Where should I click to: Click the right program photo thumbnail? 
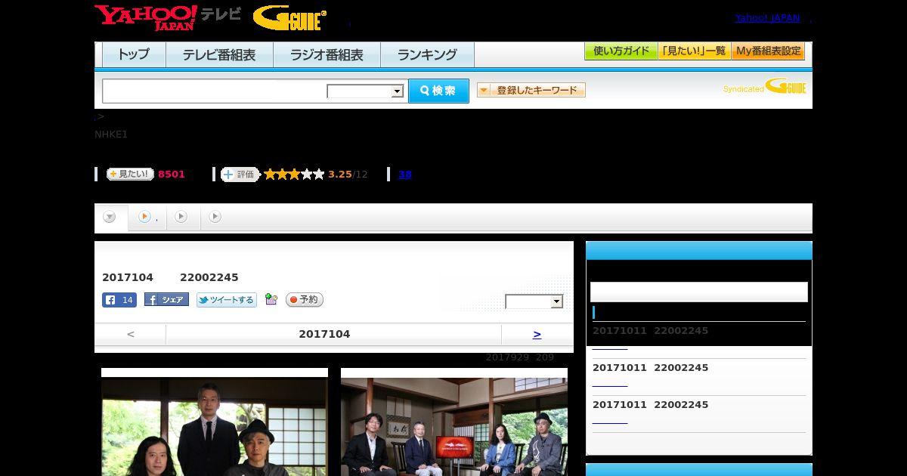tap(454, 422)
